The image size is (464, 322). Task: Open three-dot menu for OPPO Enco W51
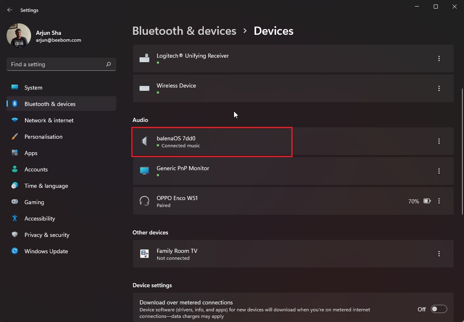pos(439,201)
